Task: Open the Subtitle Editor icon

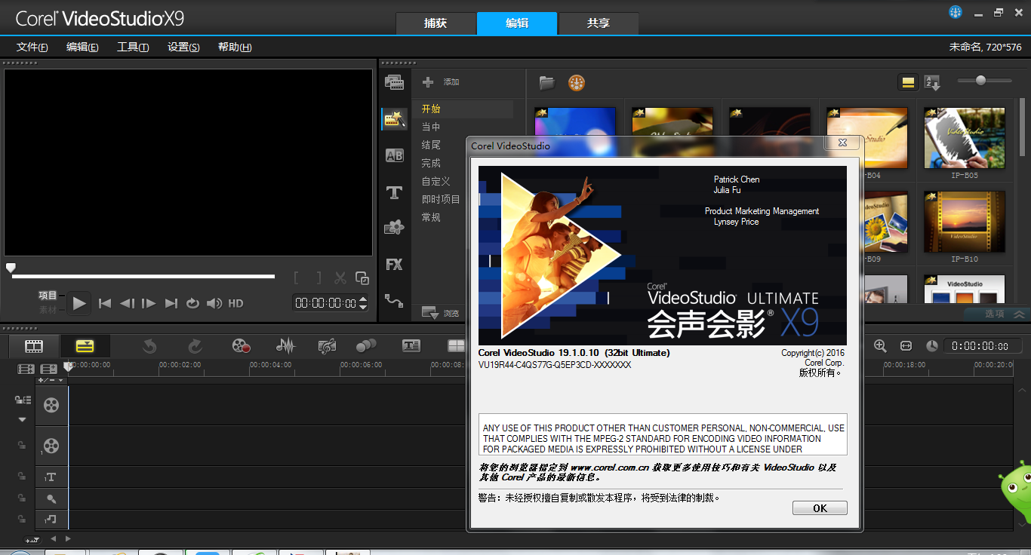Action: 411,346
